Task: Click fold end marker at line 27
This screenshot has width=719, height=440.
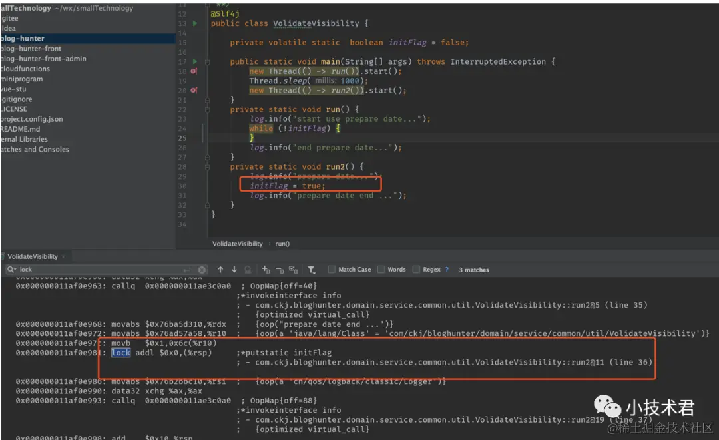Action: pos(207,157)
